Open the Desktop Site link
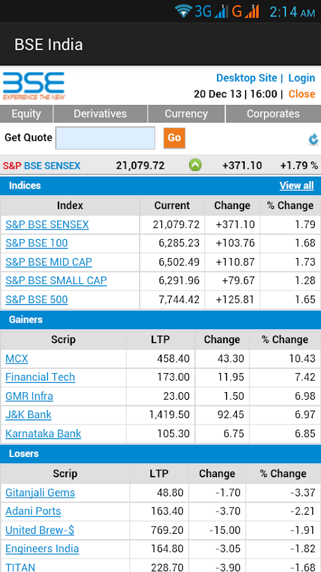 pyautogui.click(x=247, y=78)
